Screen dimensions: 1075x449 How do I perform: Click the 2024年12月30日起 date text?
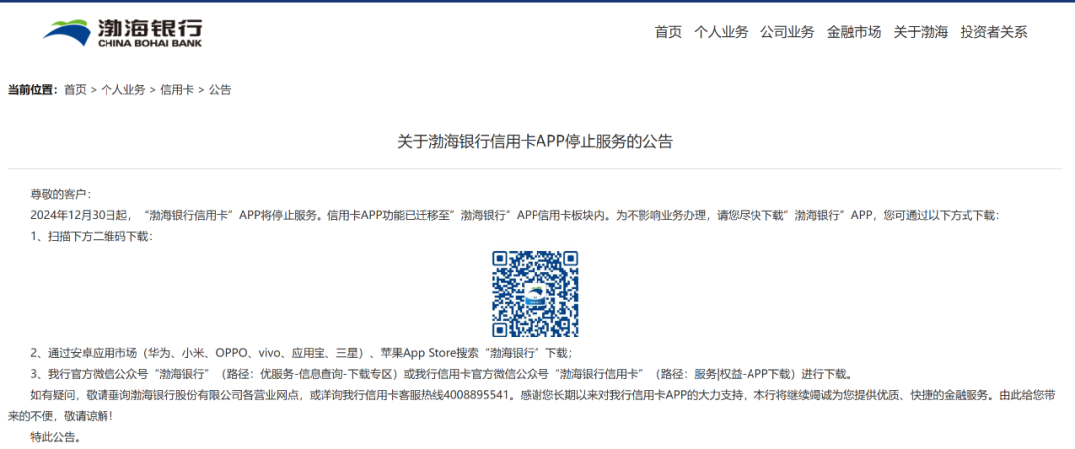coord(80,215)
